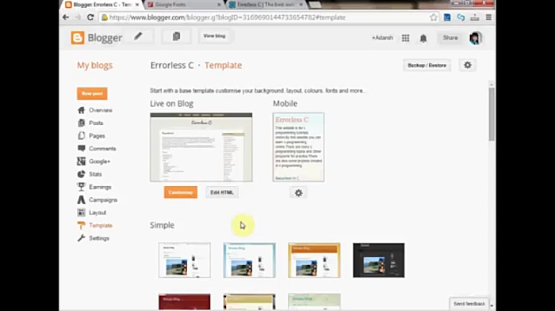Close the Blogger browser tab

point(137,5)
